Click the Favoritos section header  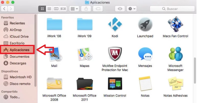point(8,17)
